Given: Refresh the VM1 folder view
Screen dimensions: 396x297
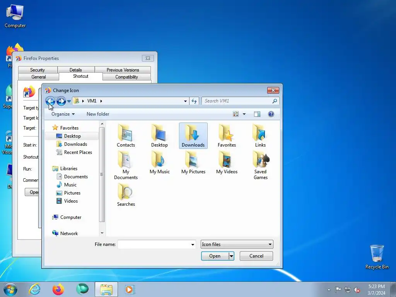Looking at the screenshot, I should (x=194, y=101).
